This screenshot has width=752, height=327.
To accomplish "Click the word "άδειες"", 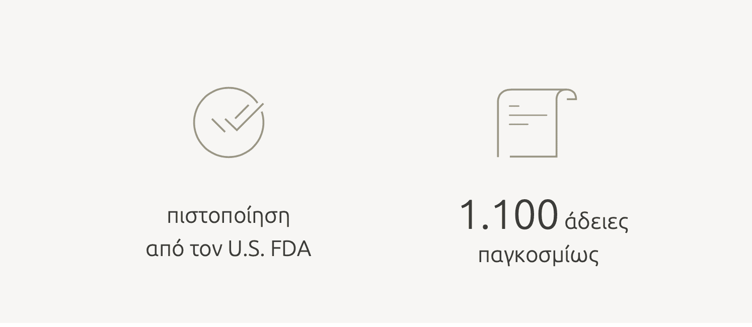I will tap(596, 221).
